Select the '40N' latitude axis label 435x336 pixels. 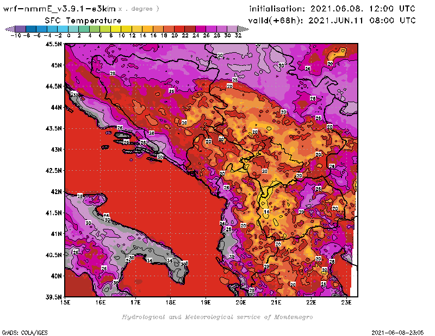tap(56, 276)
